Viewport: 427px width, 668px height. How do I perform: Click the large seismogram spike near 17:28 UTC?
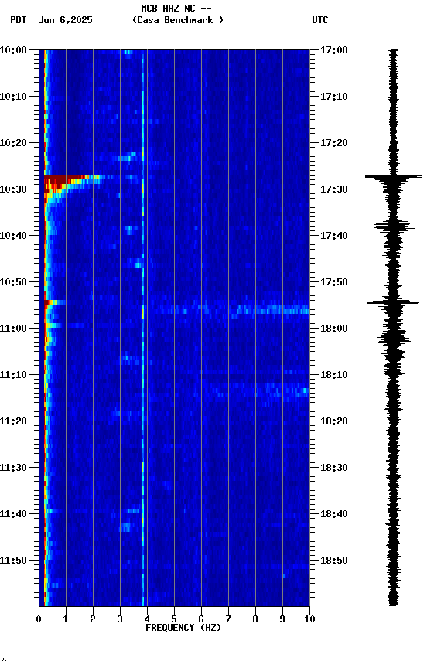(393, 176)
